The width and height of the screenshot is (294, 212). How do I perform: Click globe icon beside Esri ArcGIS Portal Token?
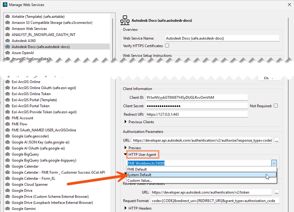(x=8, y=106)
